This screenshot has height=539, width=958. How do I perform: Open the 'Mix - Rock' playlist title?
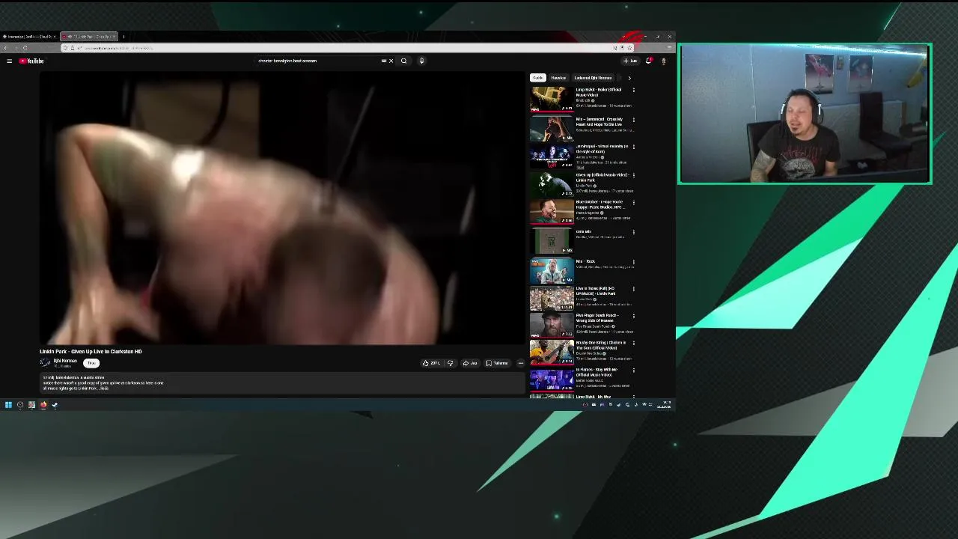[x=585, y=261]
